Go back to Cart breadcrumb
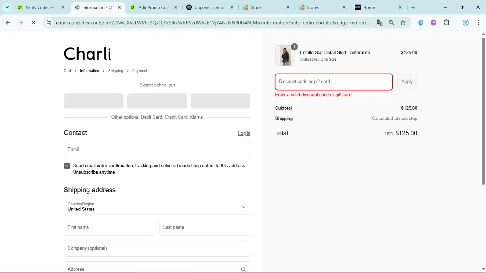The image size is (486, 273). click(x=67, y=71)
